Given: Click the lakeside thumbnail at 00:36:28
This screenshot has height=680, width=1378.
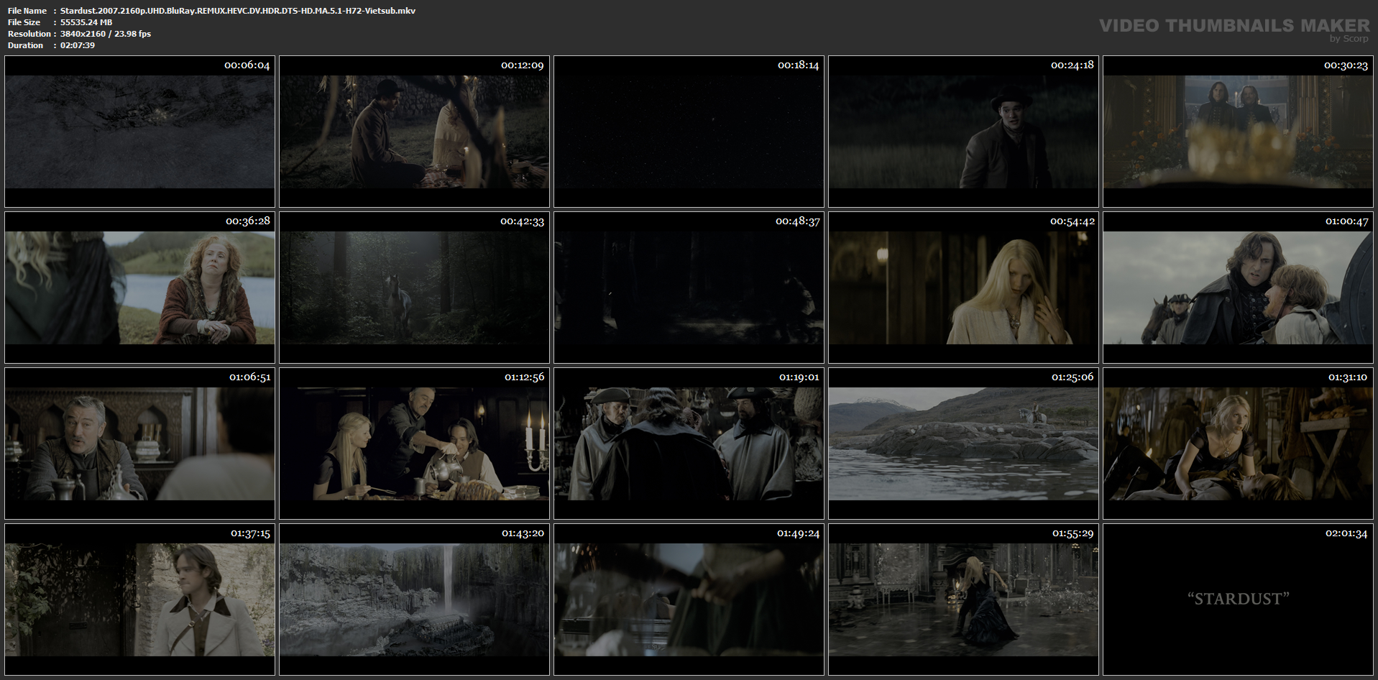Looking at the screenshot, I should (x=139, y=288).
